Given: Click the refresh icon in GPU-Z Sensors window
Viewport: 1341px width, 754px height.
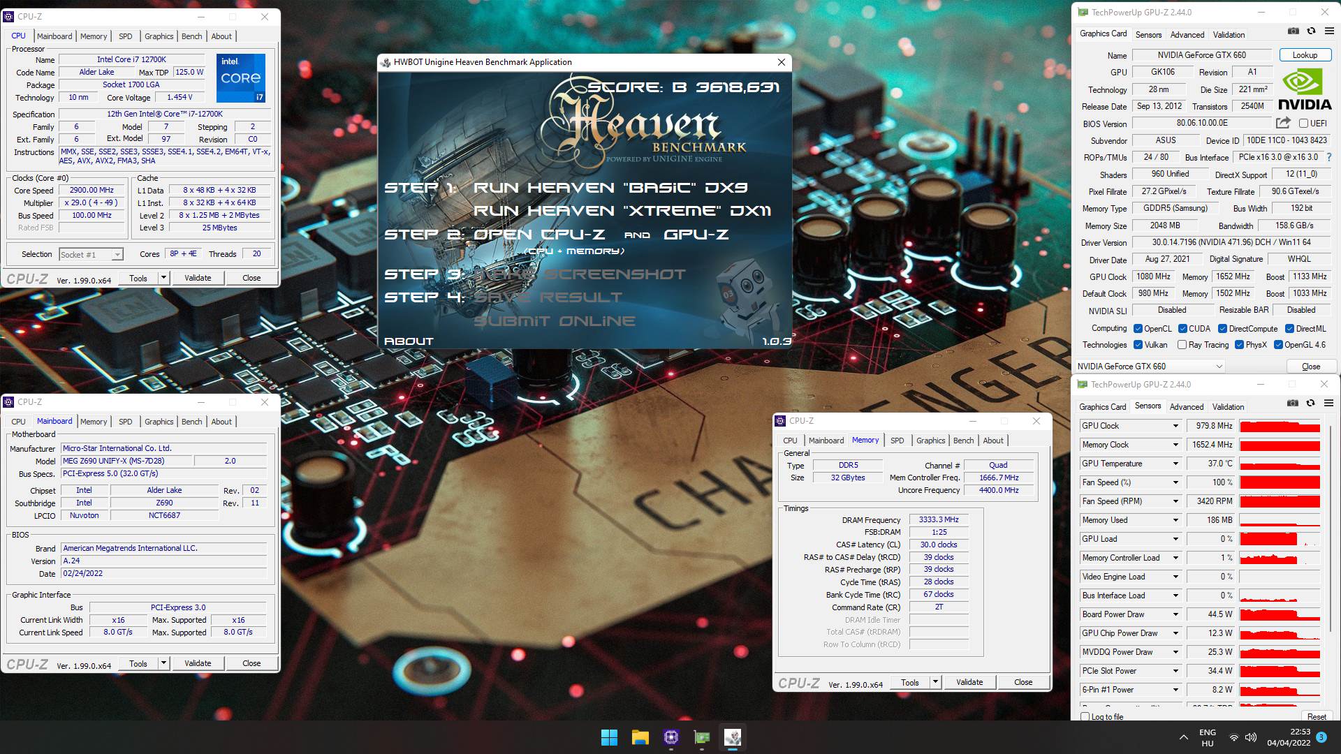Looking at the screenshot, I should click(1310, 403).
